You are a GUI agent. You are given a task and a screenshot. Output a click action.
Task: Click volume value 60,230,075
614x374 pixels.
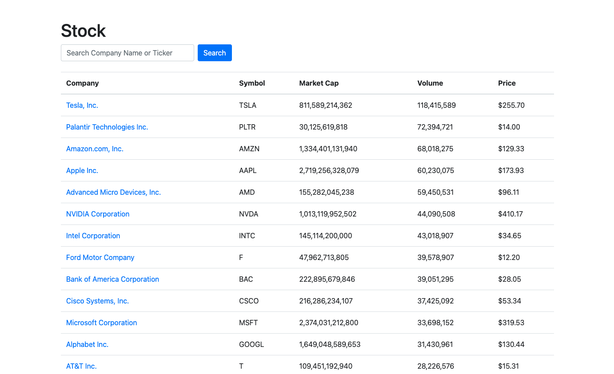436,170
